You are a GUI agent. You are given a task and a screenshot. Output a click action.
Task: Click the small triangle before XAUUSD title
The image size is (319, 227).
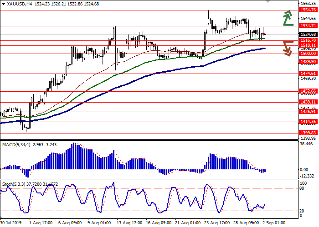4,3
